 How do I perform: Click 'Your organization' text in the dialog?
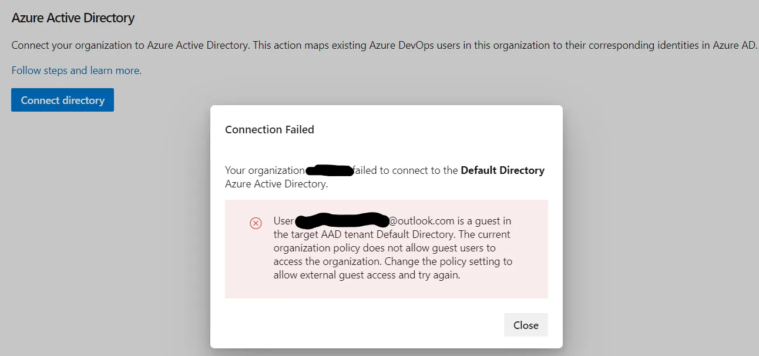pyautogui.click(x=264, y=170)
